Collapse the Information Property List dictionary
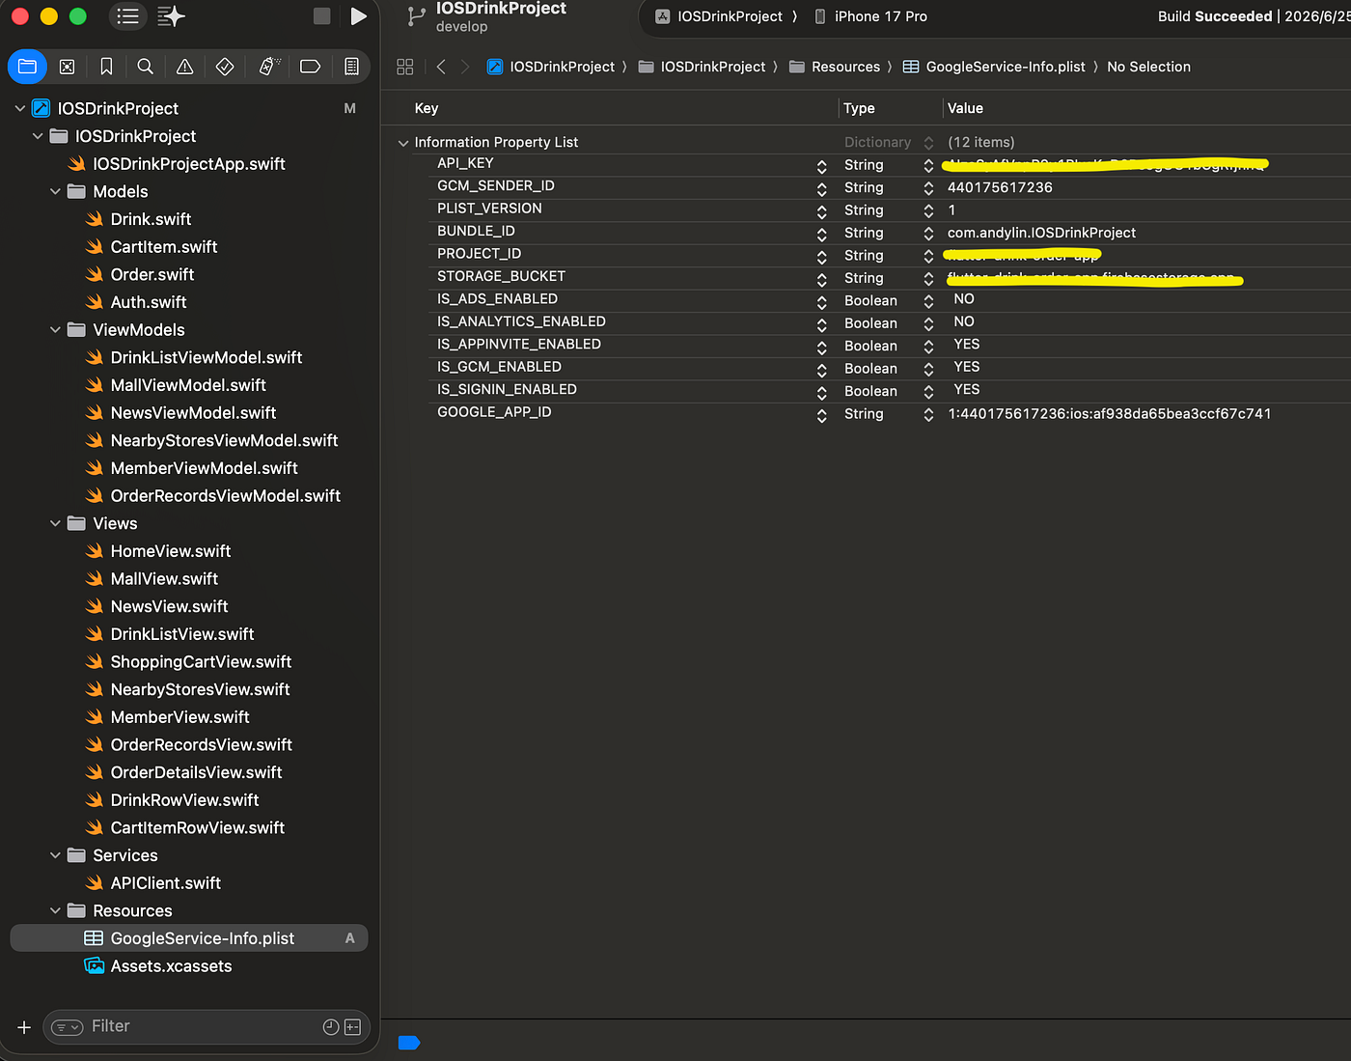The image size is (1351, 1061). point(403,143)
